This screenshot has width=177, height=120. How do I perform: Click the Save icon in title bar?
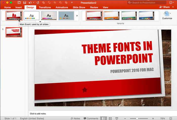click(x=25, y=3)
